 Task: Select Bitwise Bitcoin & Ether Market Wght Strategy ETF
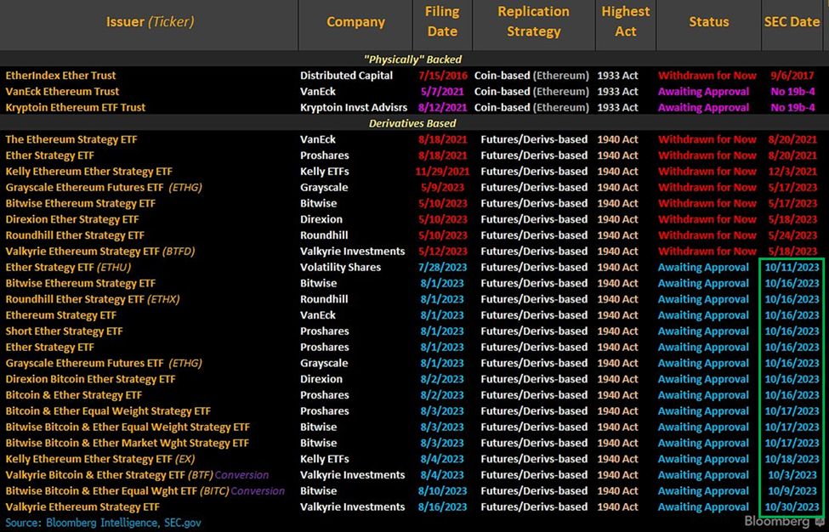(127, 443)
